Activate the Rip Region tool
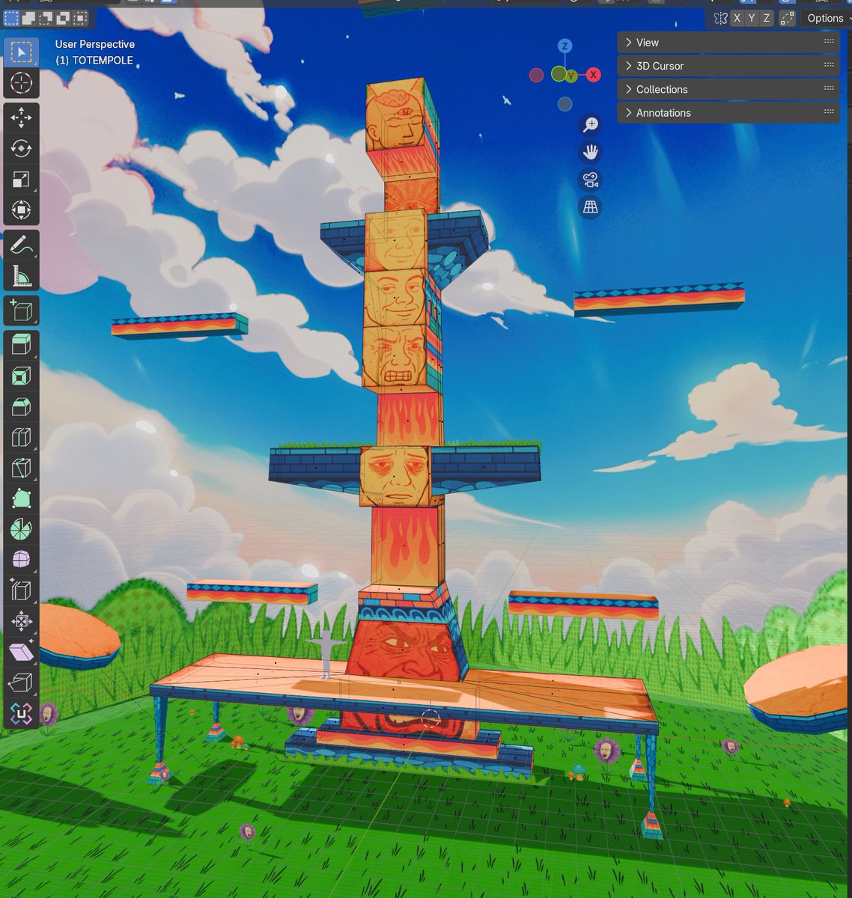 pos(21,683)
